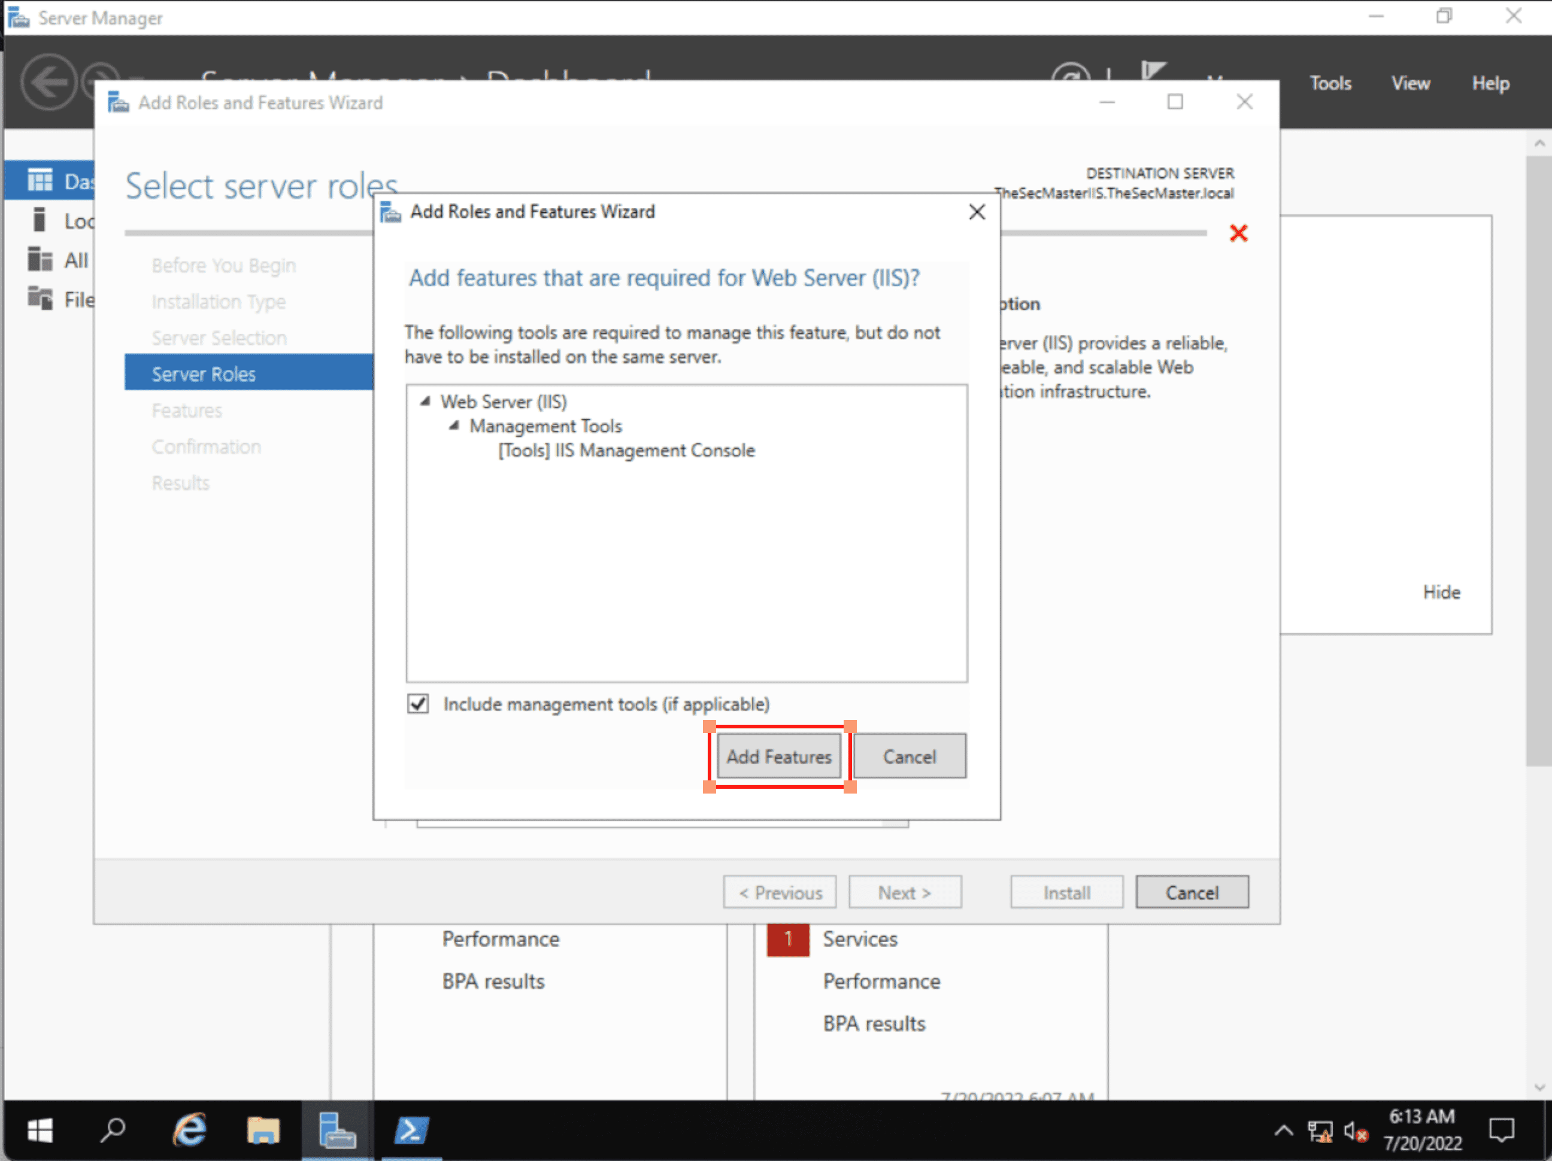Click the All Servers icon in sidebar

pos(40,259)
